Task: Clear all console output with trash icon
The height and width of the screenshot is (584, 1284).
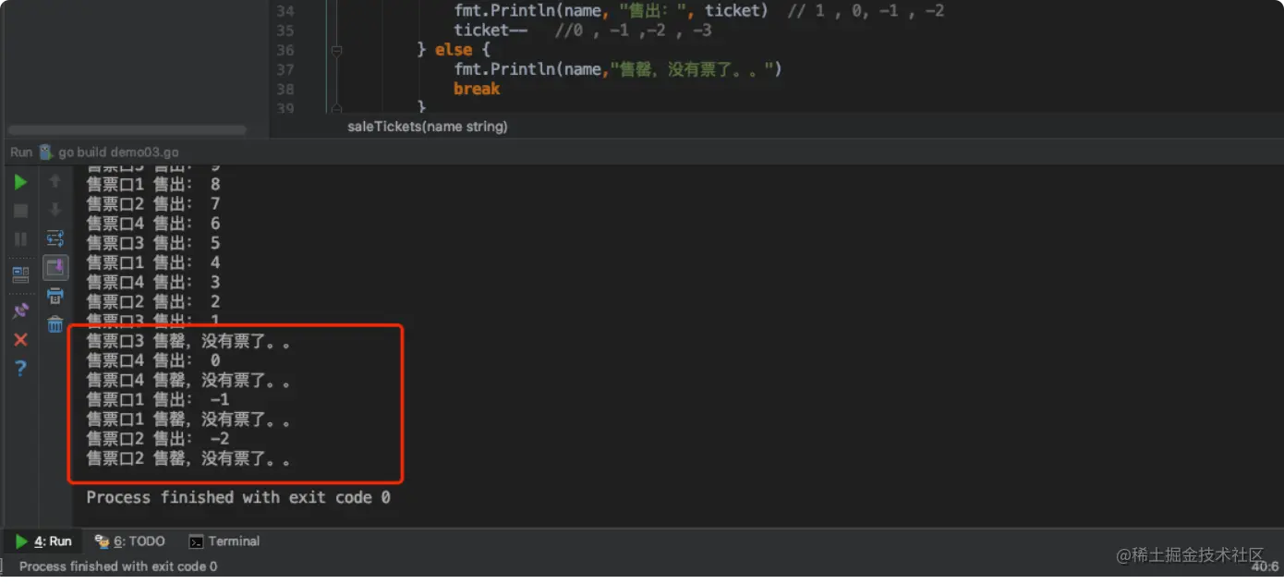Action: (x=55, y=324)
